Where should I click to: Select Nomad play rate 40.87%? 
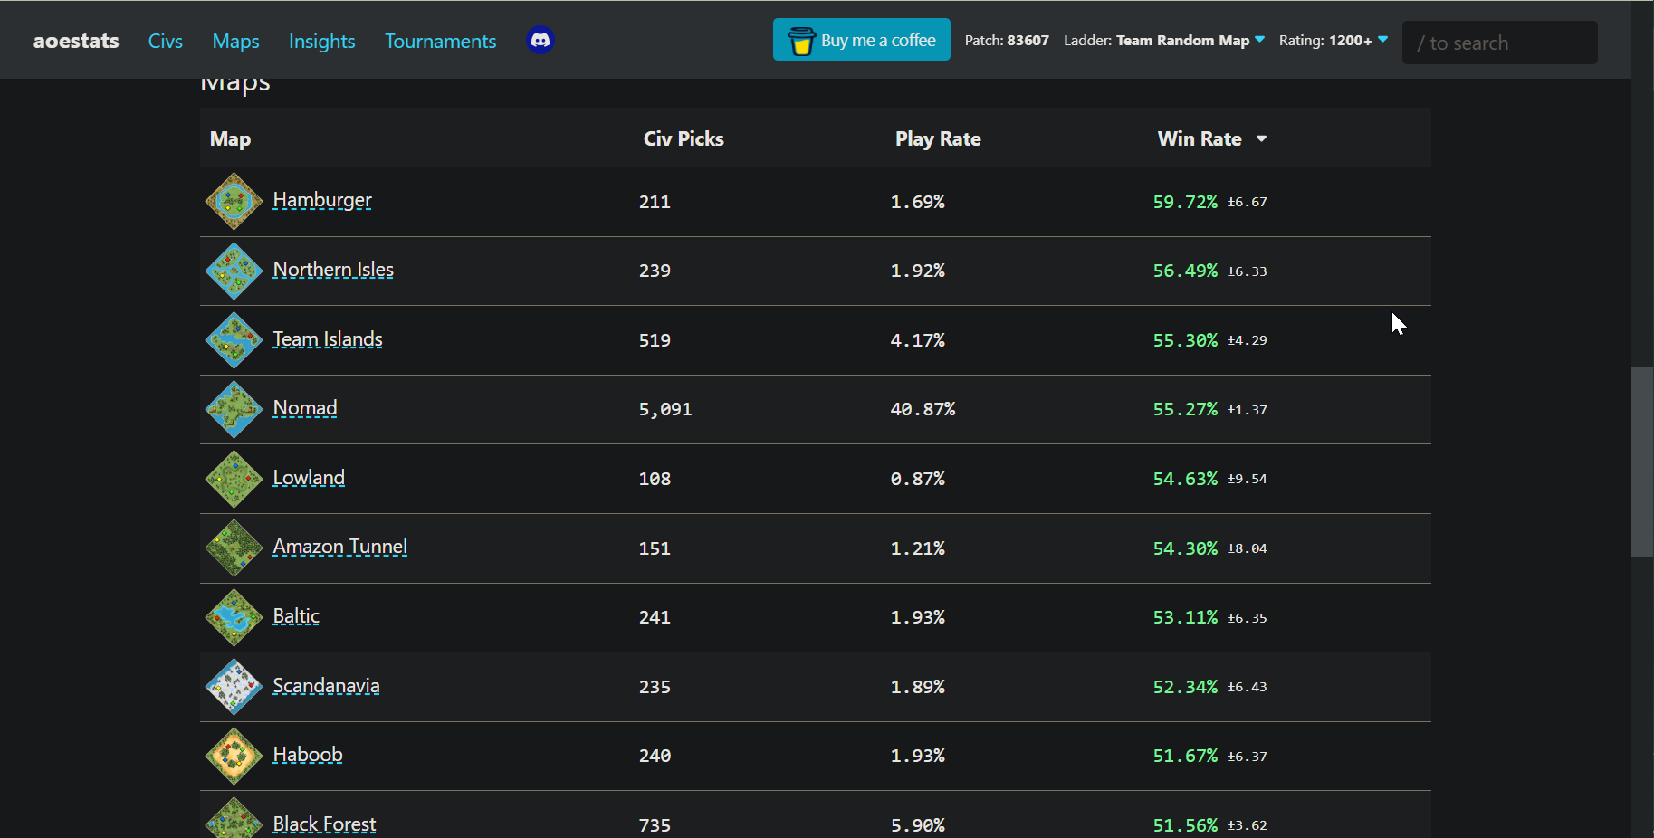[923, 409]
